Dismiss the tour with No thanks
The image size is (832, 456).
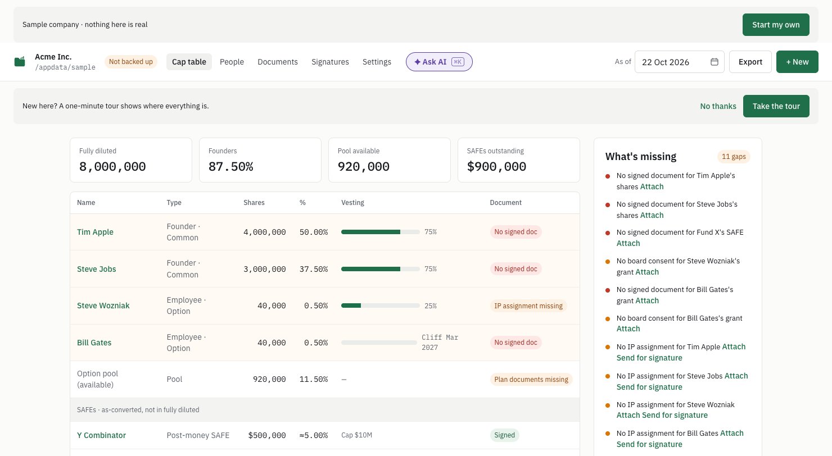(718, 106)
